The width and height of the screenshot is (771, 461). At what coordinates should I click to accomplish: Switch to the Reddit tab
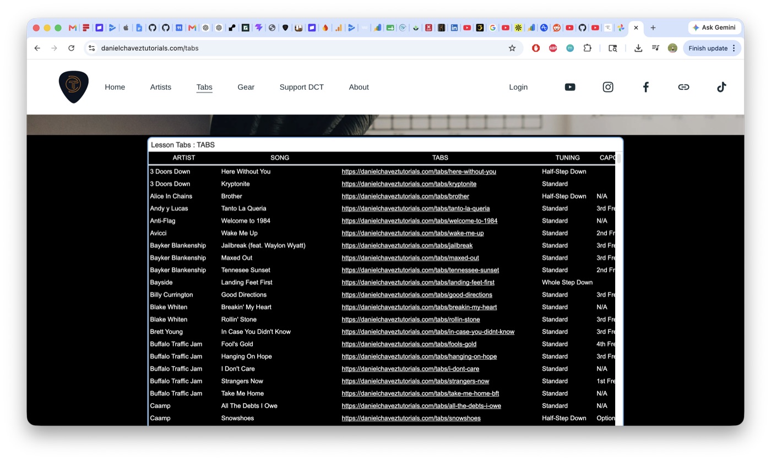557,28
